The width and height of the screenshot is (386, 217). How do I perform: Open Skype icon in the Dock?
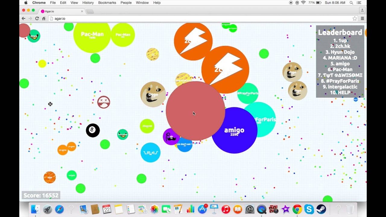tap(309, 209)
